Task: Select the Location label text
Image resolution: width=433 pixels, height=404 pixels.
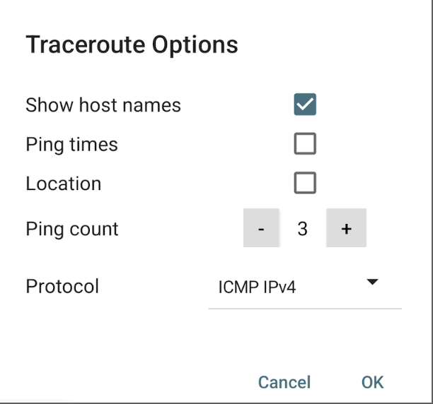Action: [x=63, y=184]
